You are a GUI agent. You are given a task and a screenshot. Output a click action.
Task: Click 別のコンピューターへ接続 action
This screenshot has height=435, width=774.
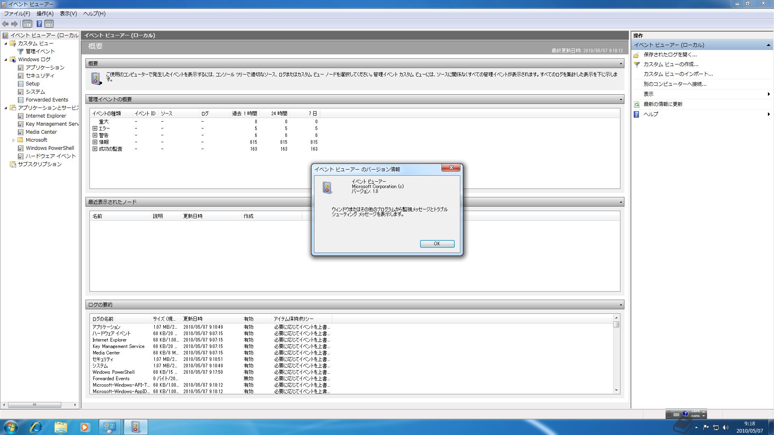click(x=675, y=84)
